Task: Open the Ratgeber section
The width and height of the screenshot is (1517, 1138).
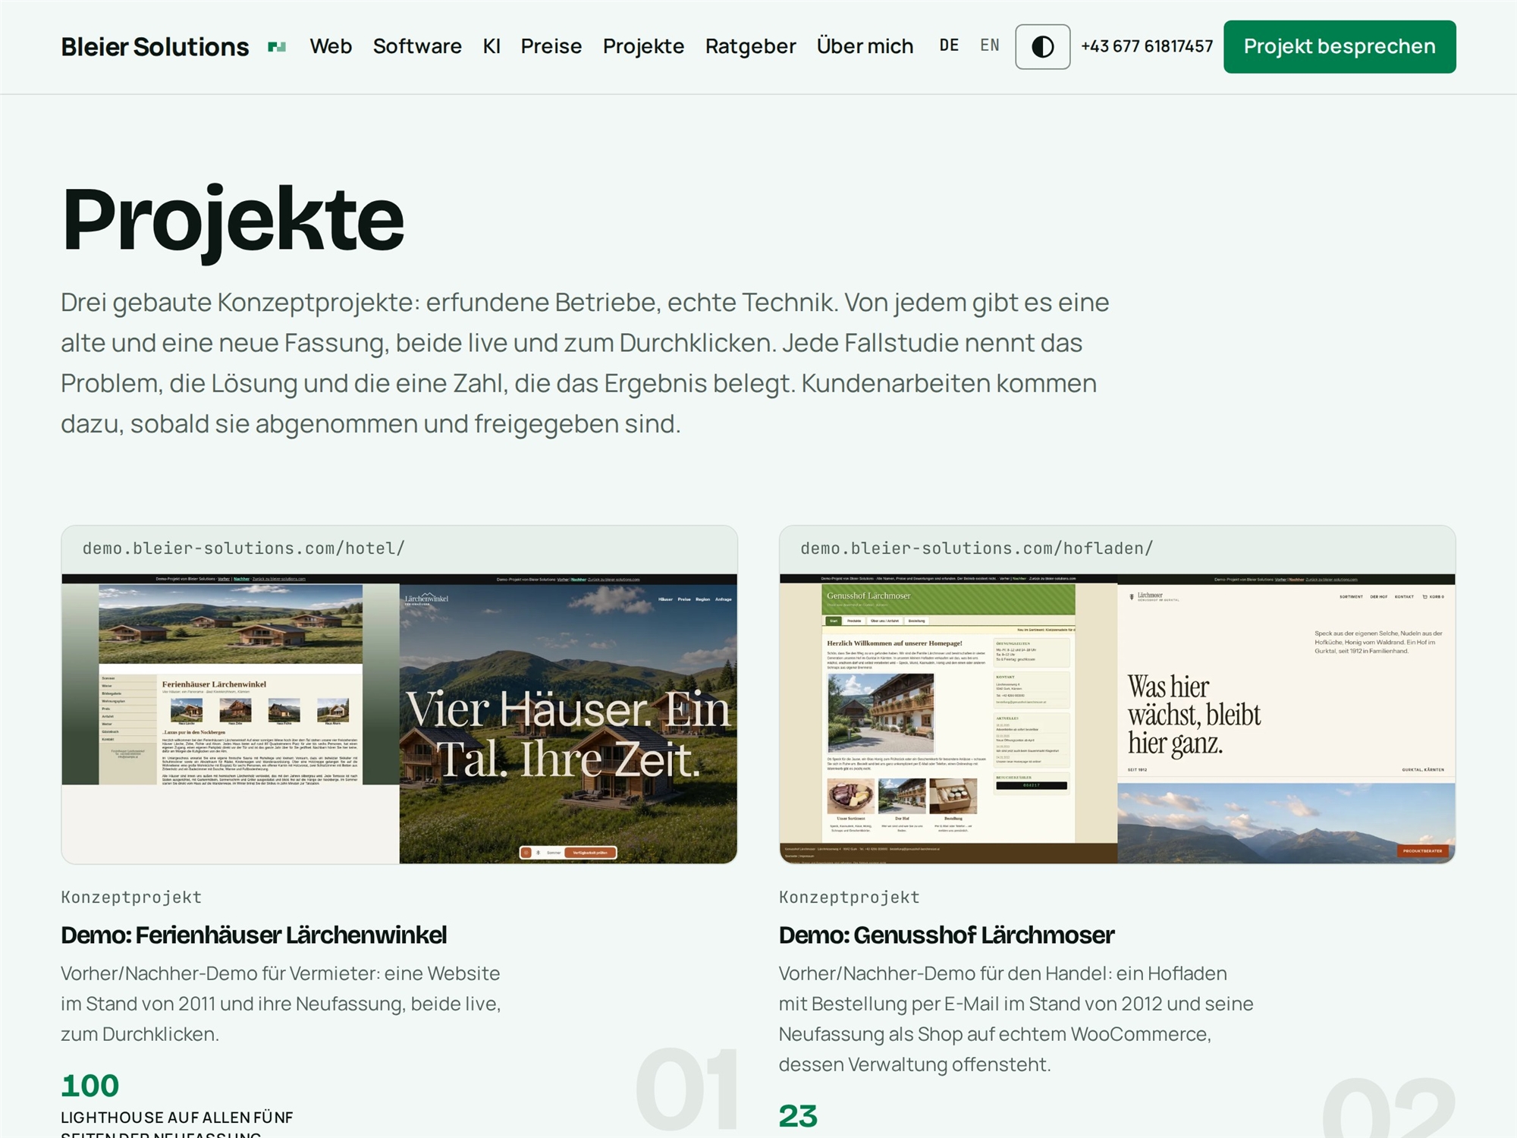Action: tap(750, 46)
